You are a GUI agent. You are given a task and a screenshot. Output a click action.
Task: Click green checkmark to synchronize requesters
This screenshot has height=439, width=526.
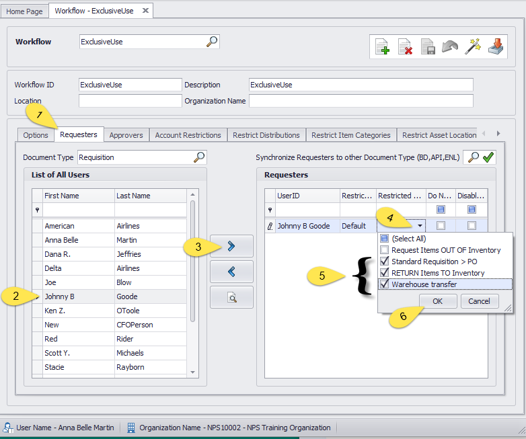tap(489, 157)
